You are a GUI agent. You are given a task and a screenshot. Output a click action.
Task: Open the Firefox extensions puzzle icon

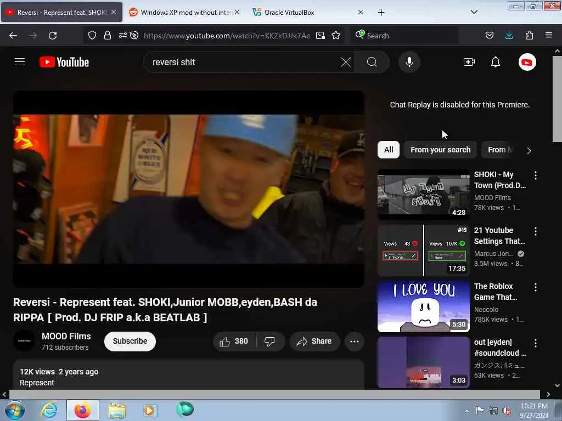click(529, 35)
